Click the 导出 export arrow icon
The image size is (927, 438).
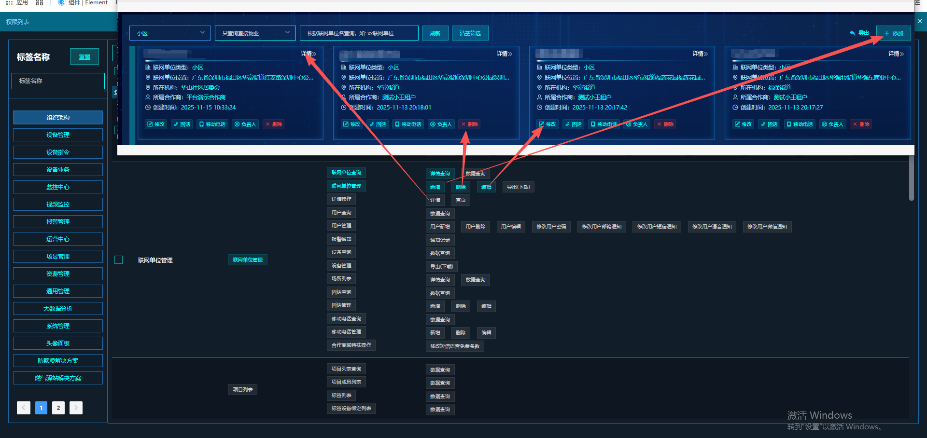(x=852, y=33)
